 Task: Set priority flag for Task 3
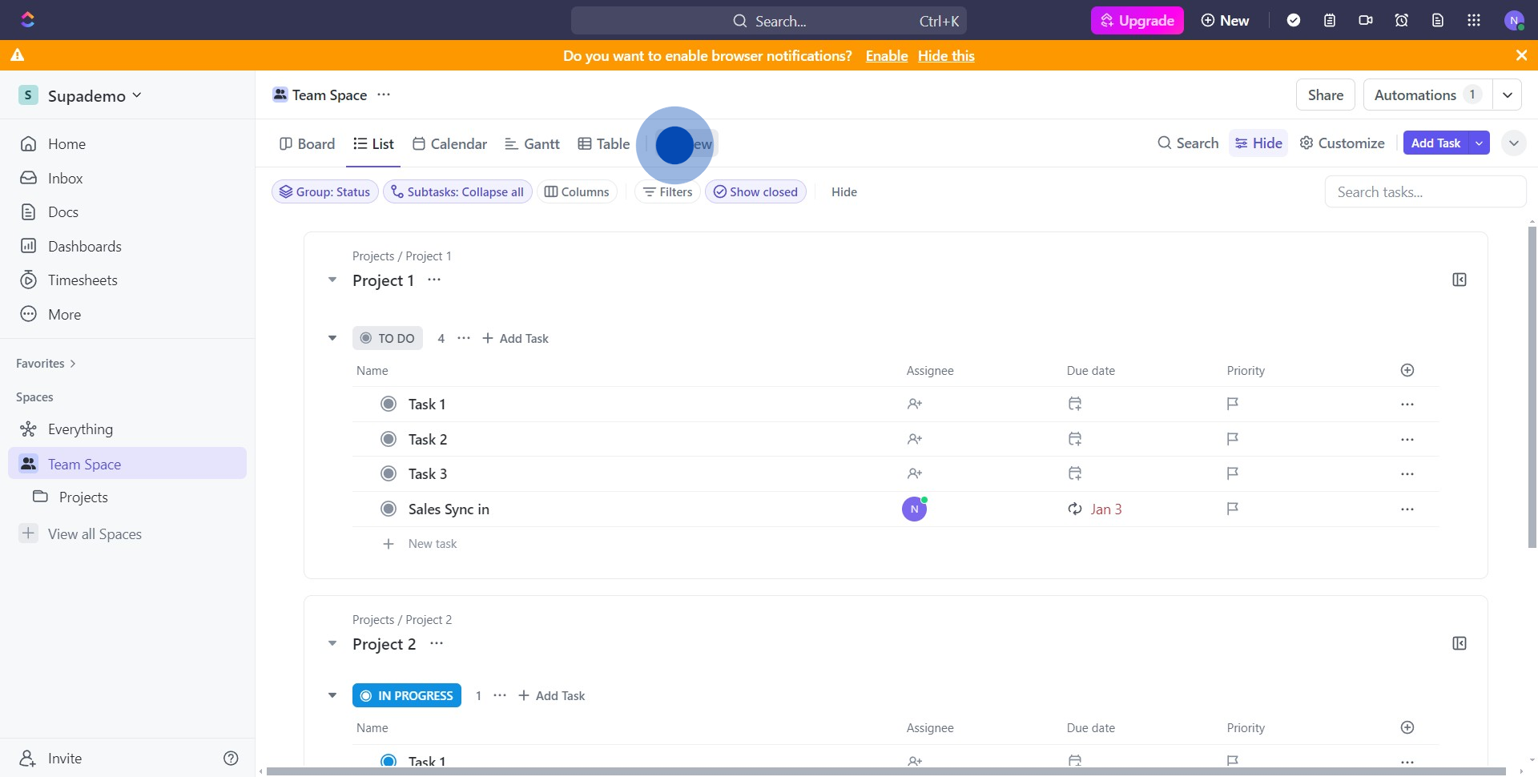tap(1233, 473)
